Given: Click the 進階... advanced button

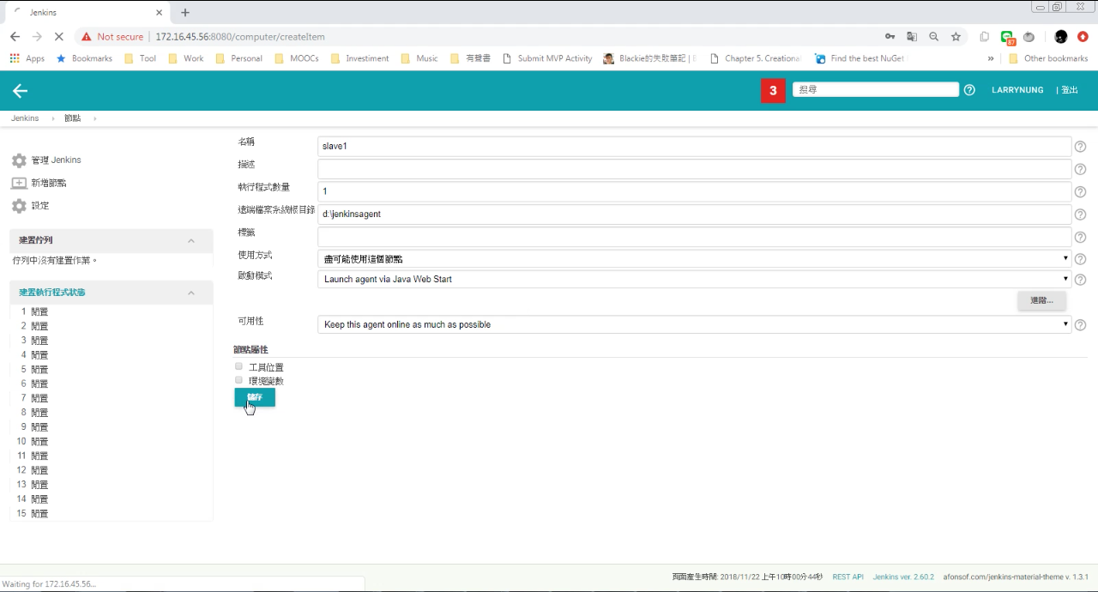Looking at the screenshot, I should pos(1042,300).
